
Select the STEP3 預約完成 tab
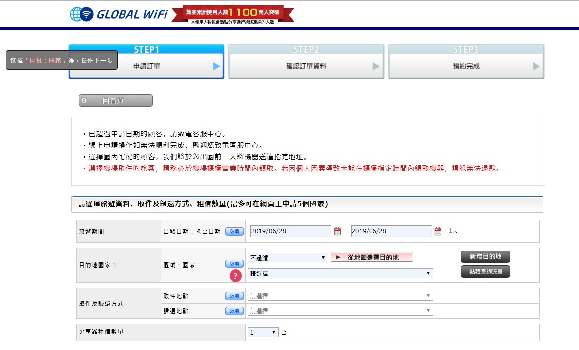click(x=466, y=61)
